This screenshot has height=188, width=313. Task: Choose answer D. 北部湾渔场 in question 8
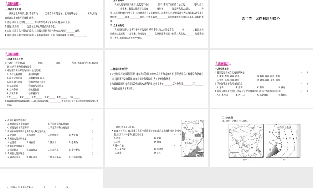[x=75, y=157]
